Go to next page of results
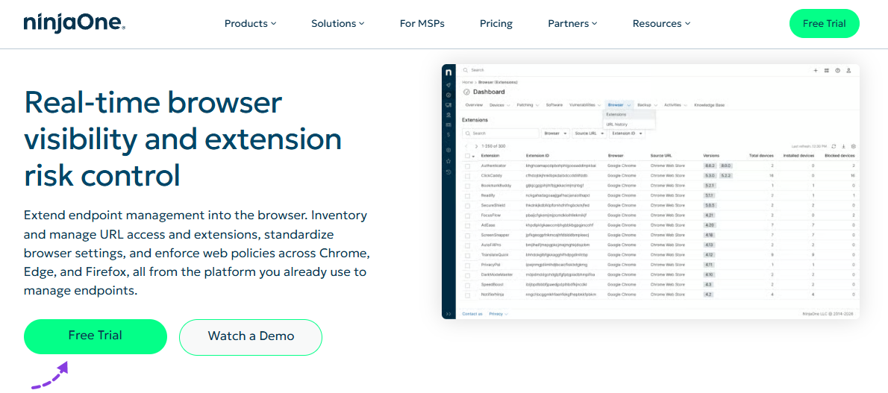The height and width of the screenshot is (393, 888). tap(475, 146)
